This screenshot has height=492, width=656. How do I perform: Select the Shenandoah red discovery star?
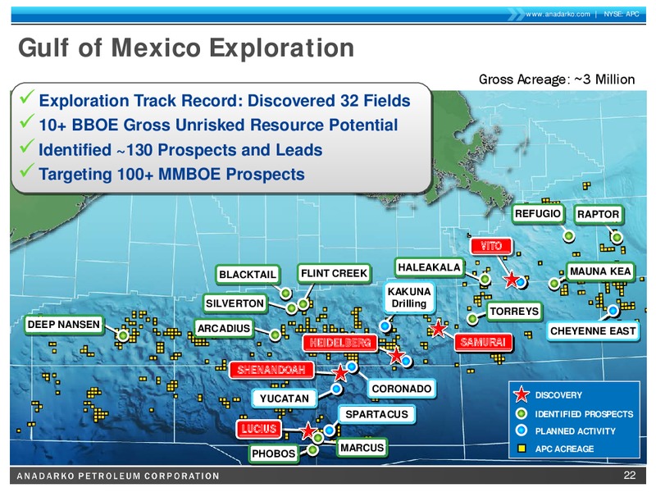(340, 372)
